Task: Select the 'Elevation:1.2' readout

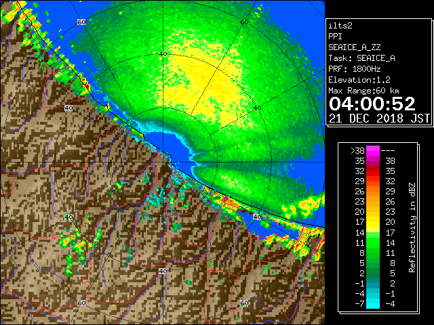Action: (x=359, y=80)
